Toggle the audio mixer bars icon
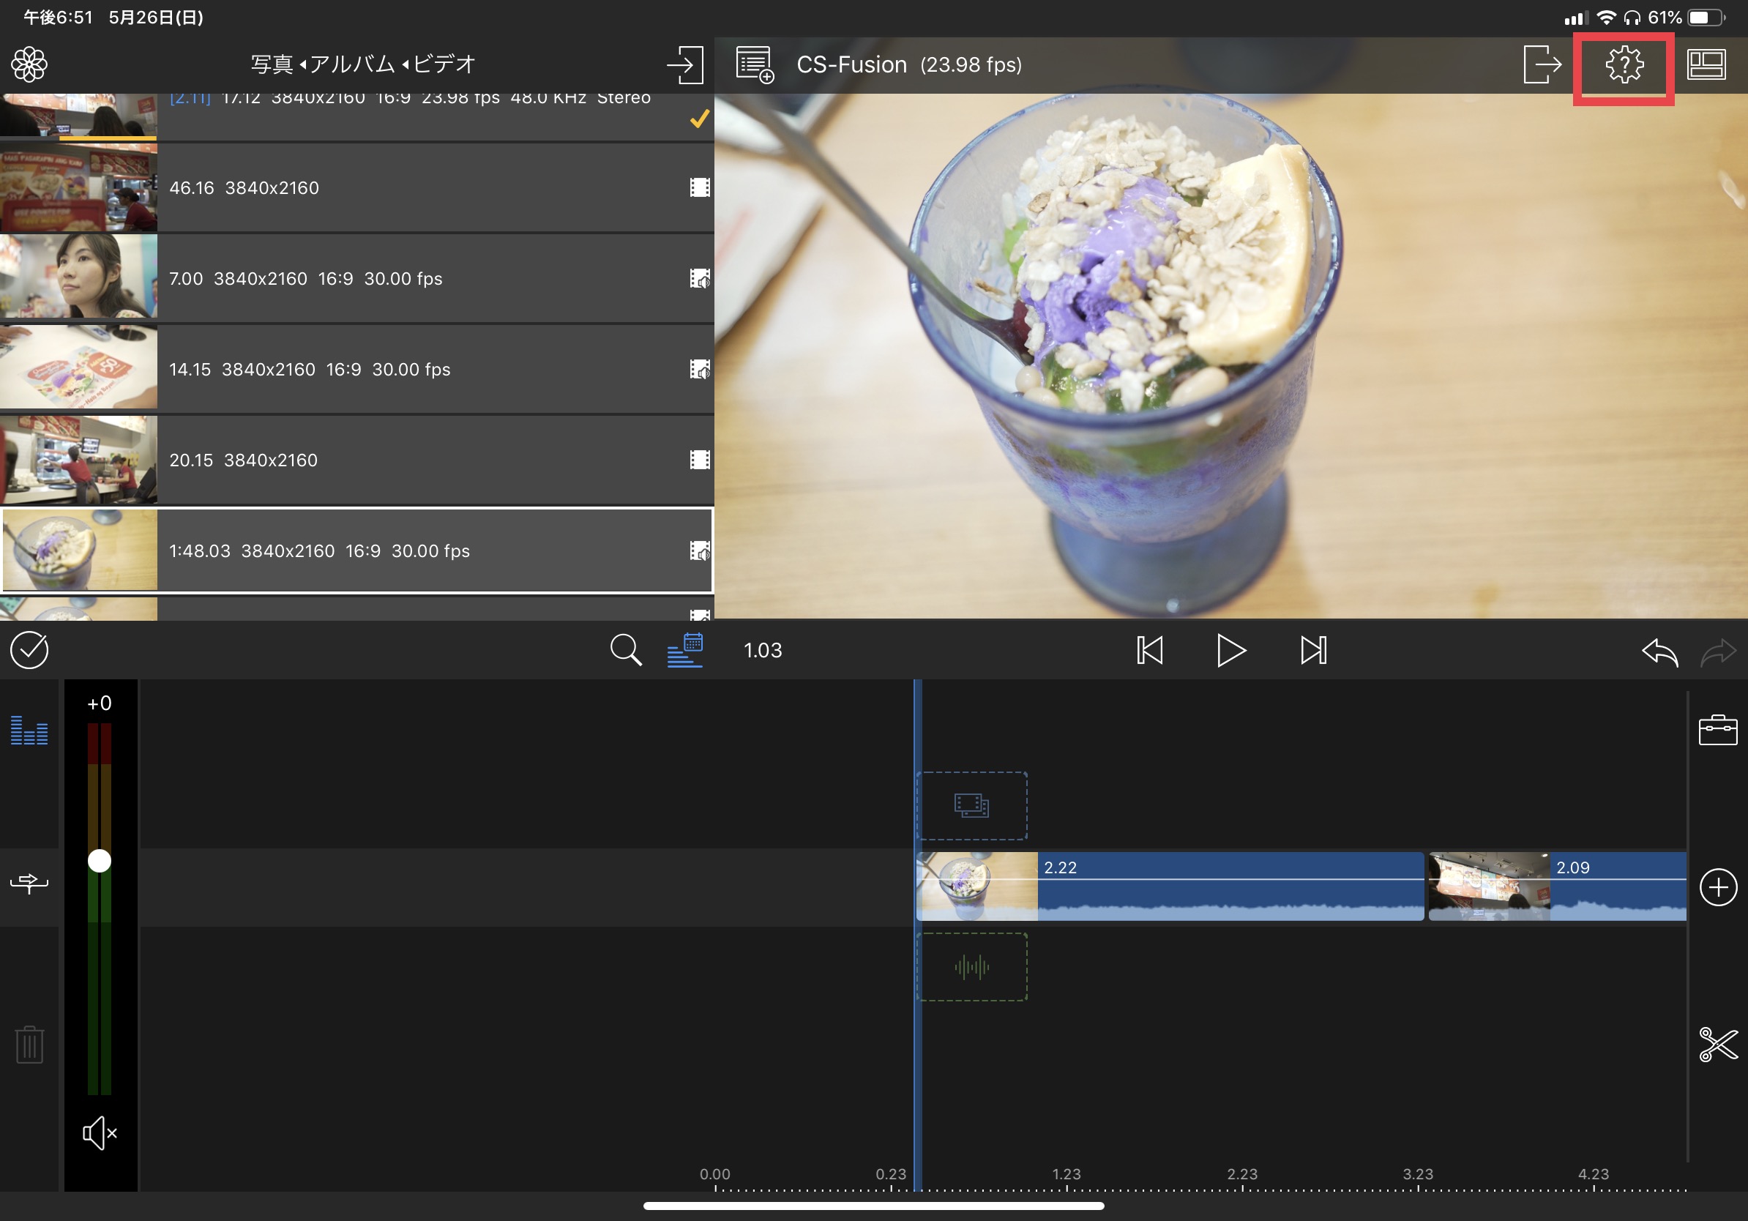 (29, 730)
